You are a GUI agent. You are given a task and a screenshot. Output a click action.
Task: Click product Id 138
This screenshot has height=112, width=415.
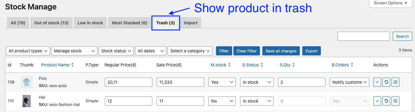point(11,82)
